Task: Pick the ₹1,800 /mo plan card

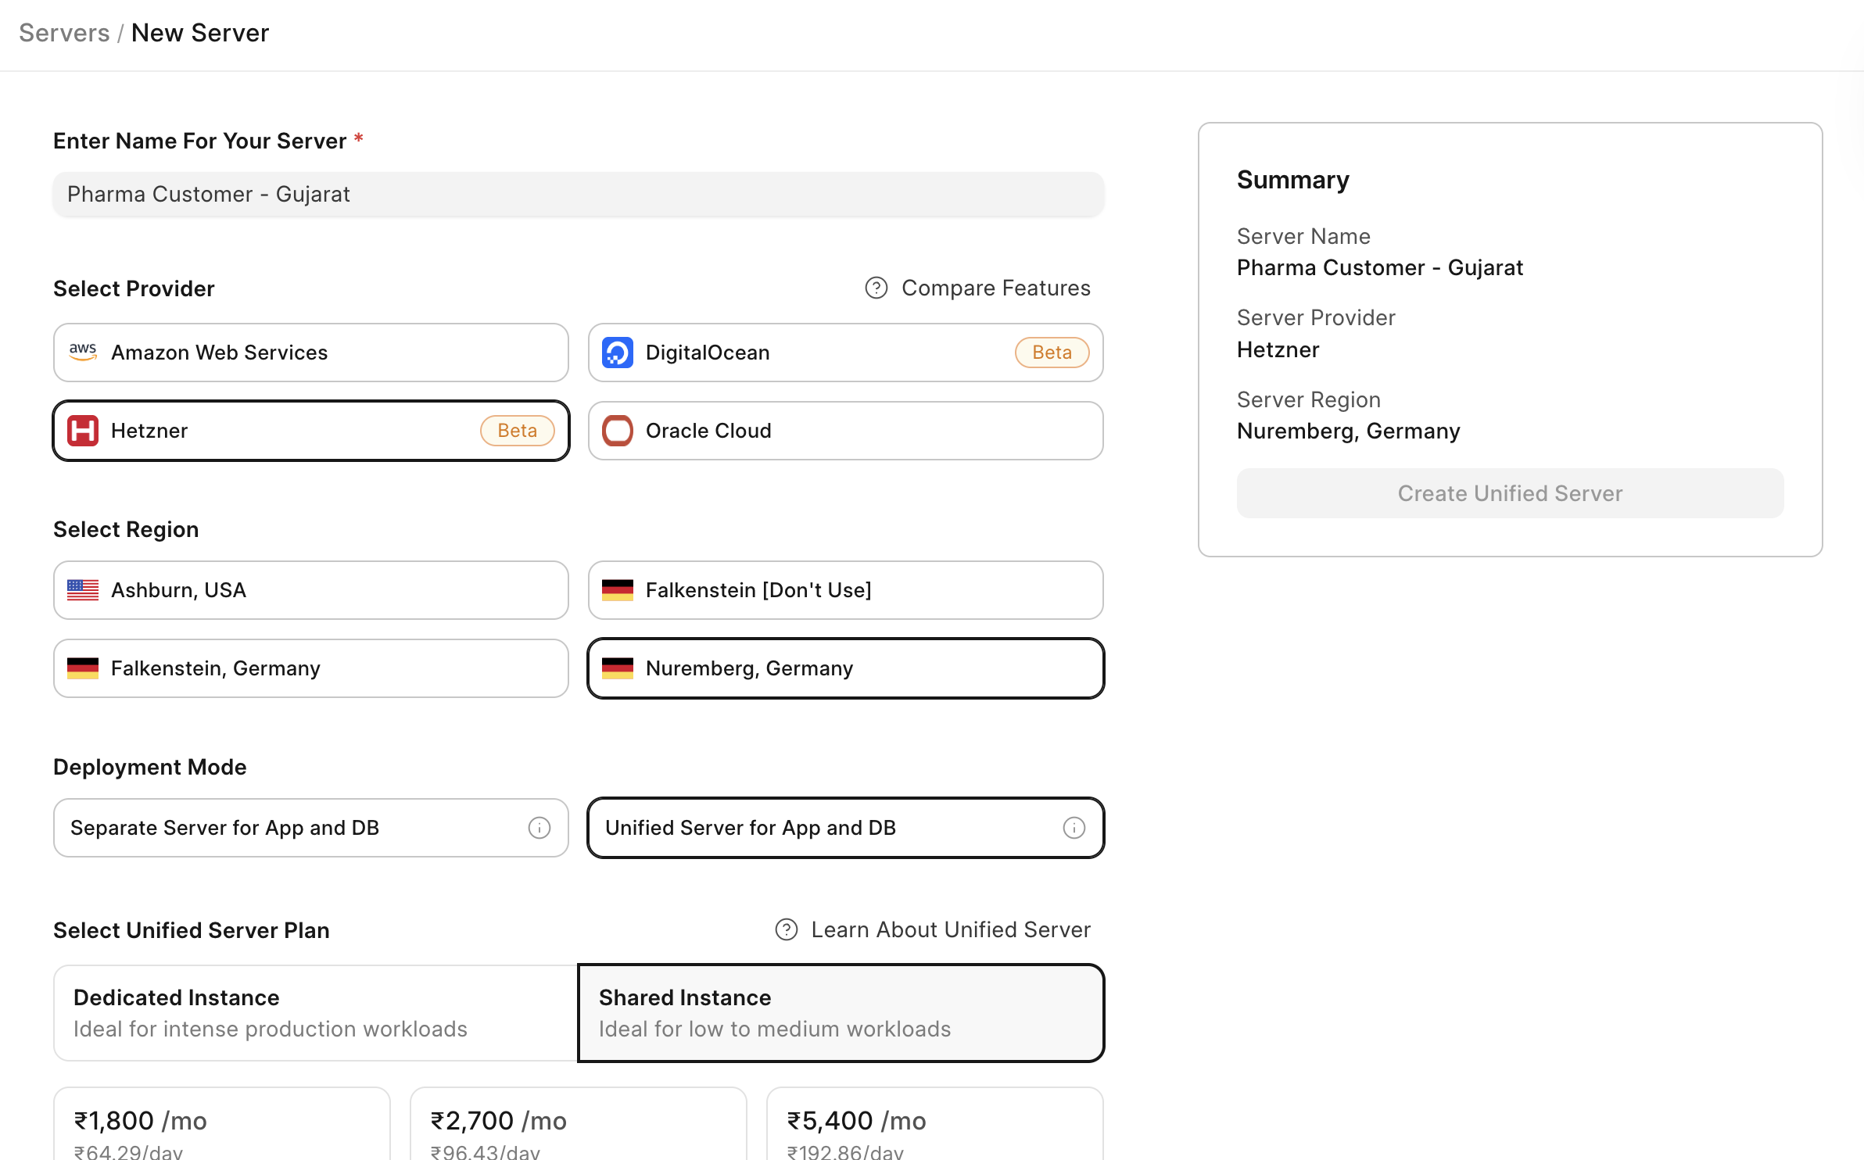Action: [221, 1124]
